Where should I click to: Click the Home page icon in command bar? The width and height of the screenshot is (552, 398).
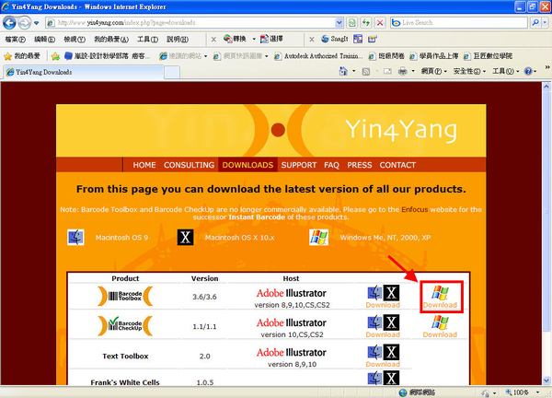pyautogui.click(x=343, y=72)
